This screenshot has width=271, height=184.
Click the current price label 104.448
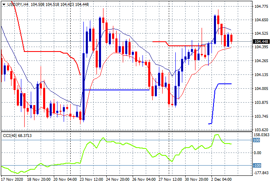(x=261, y=41)
